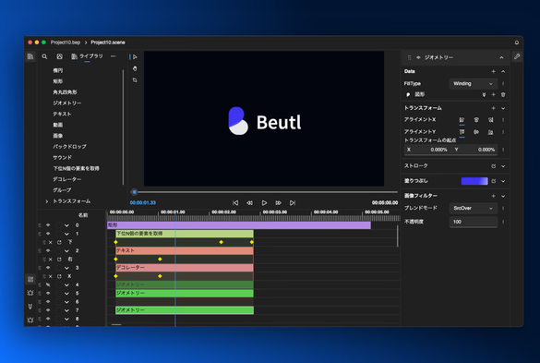Align X to the center
540x363 pixels.
click(x=476, y=120)
